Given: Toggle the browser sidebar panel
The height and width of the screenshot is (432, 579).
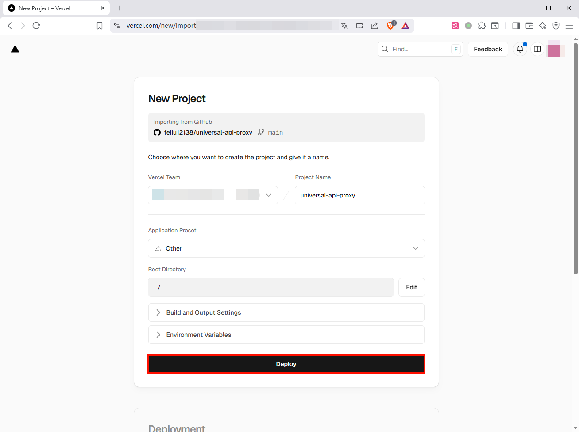Looking at the screenshot, I should [516, 26].
